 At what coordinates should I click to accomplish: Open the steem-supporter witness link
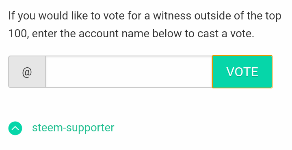[x=73, y=128]
